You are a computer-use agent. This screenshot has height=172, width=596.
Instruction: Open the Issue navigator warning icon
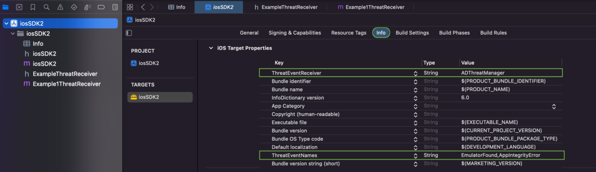(x=61, y=7)
